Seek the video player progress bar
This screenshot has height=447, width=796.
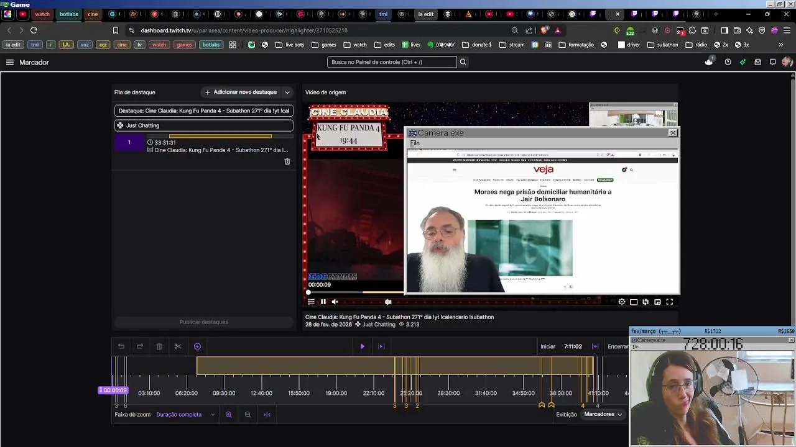(x=356, y=292)
